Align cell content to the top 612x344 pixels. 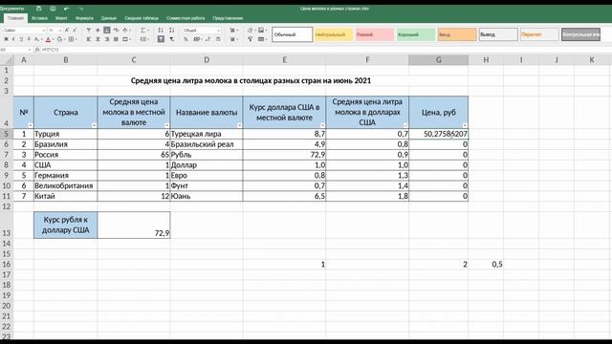click(89, 30)
